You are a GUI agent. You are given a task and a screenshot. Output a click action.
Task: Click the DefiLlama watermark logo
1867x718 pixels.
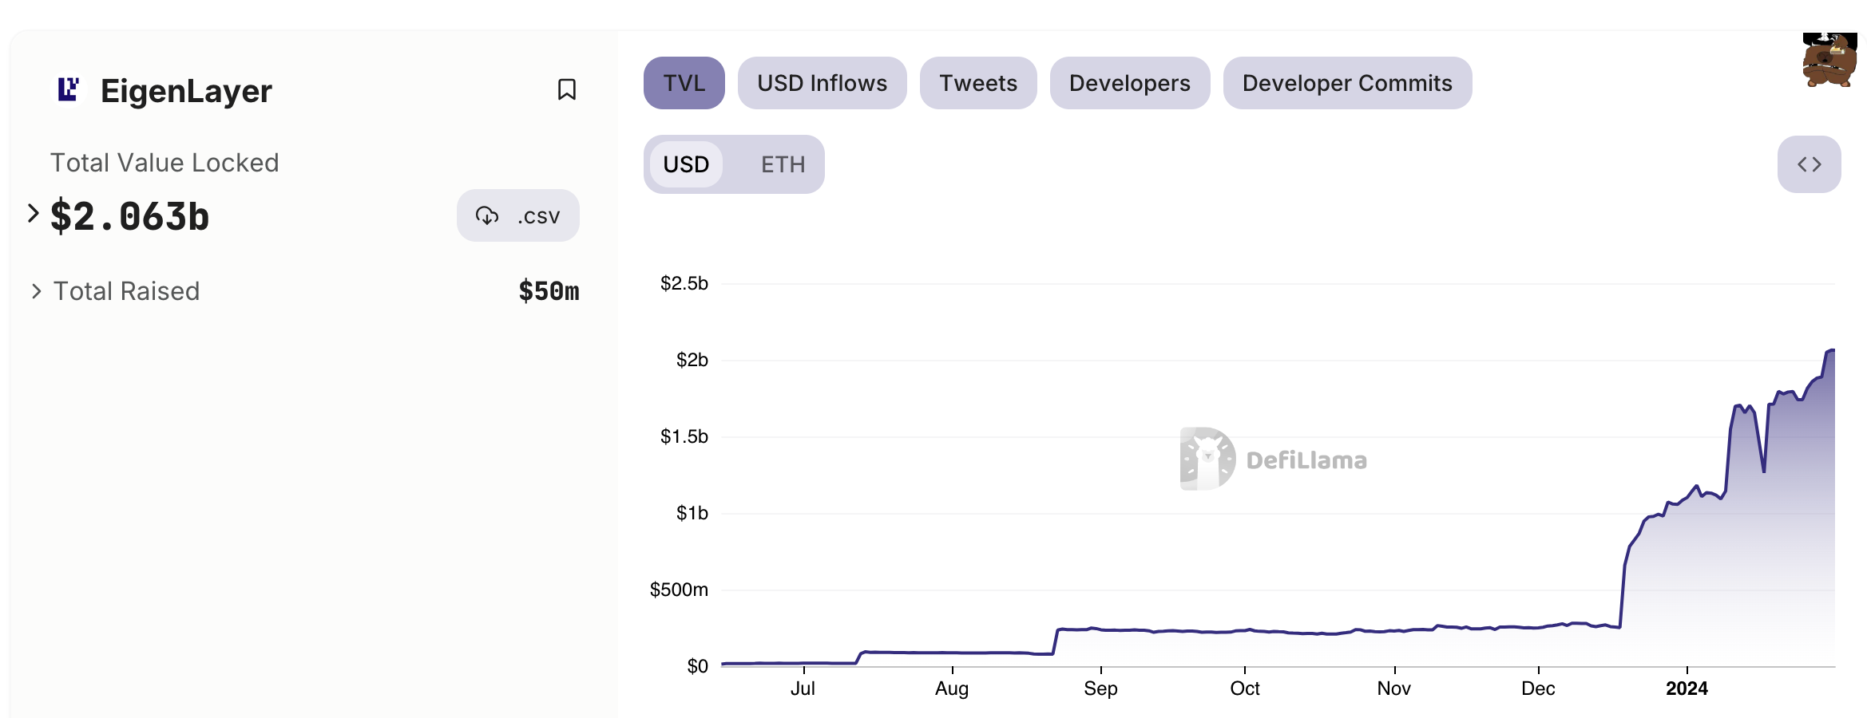(1273, 459)
